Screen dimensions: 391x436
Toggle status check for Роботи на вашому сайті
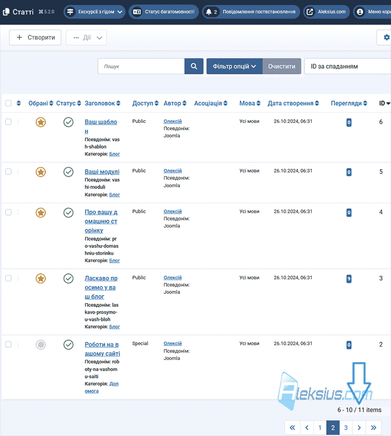click(68, 345)
